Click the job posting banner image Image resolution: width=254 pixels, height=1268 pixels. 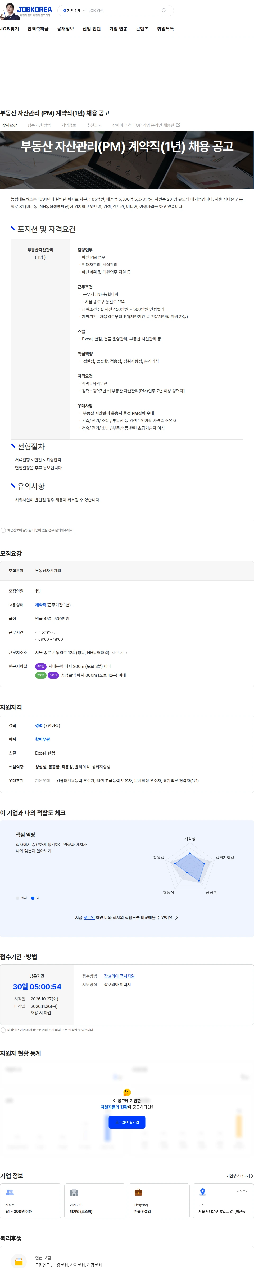click(127, 160)
